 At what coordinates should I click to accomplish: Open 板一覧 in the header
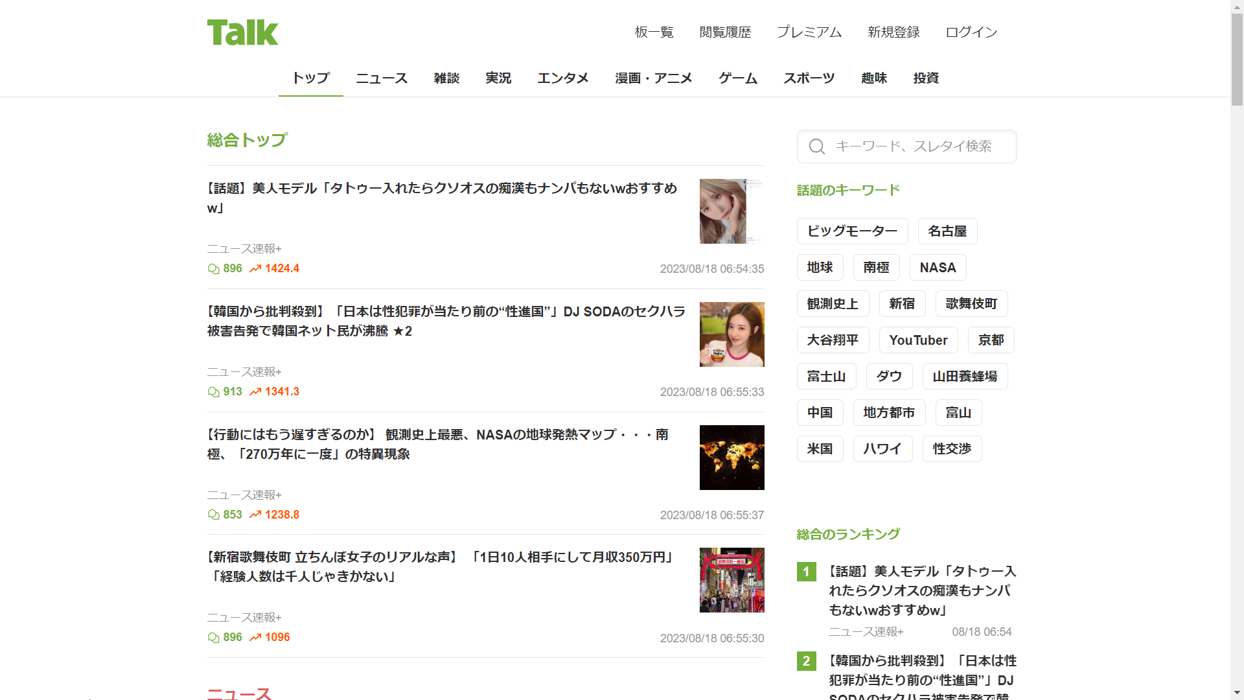(x=654, y=32)
